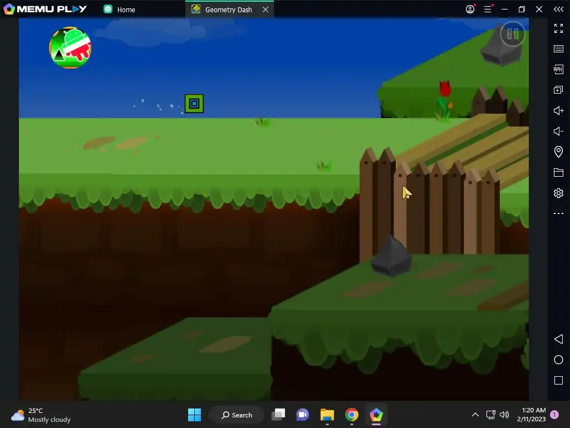
Task: Click the MEmu Play taskbar icon
Action: point(376,415)
